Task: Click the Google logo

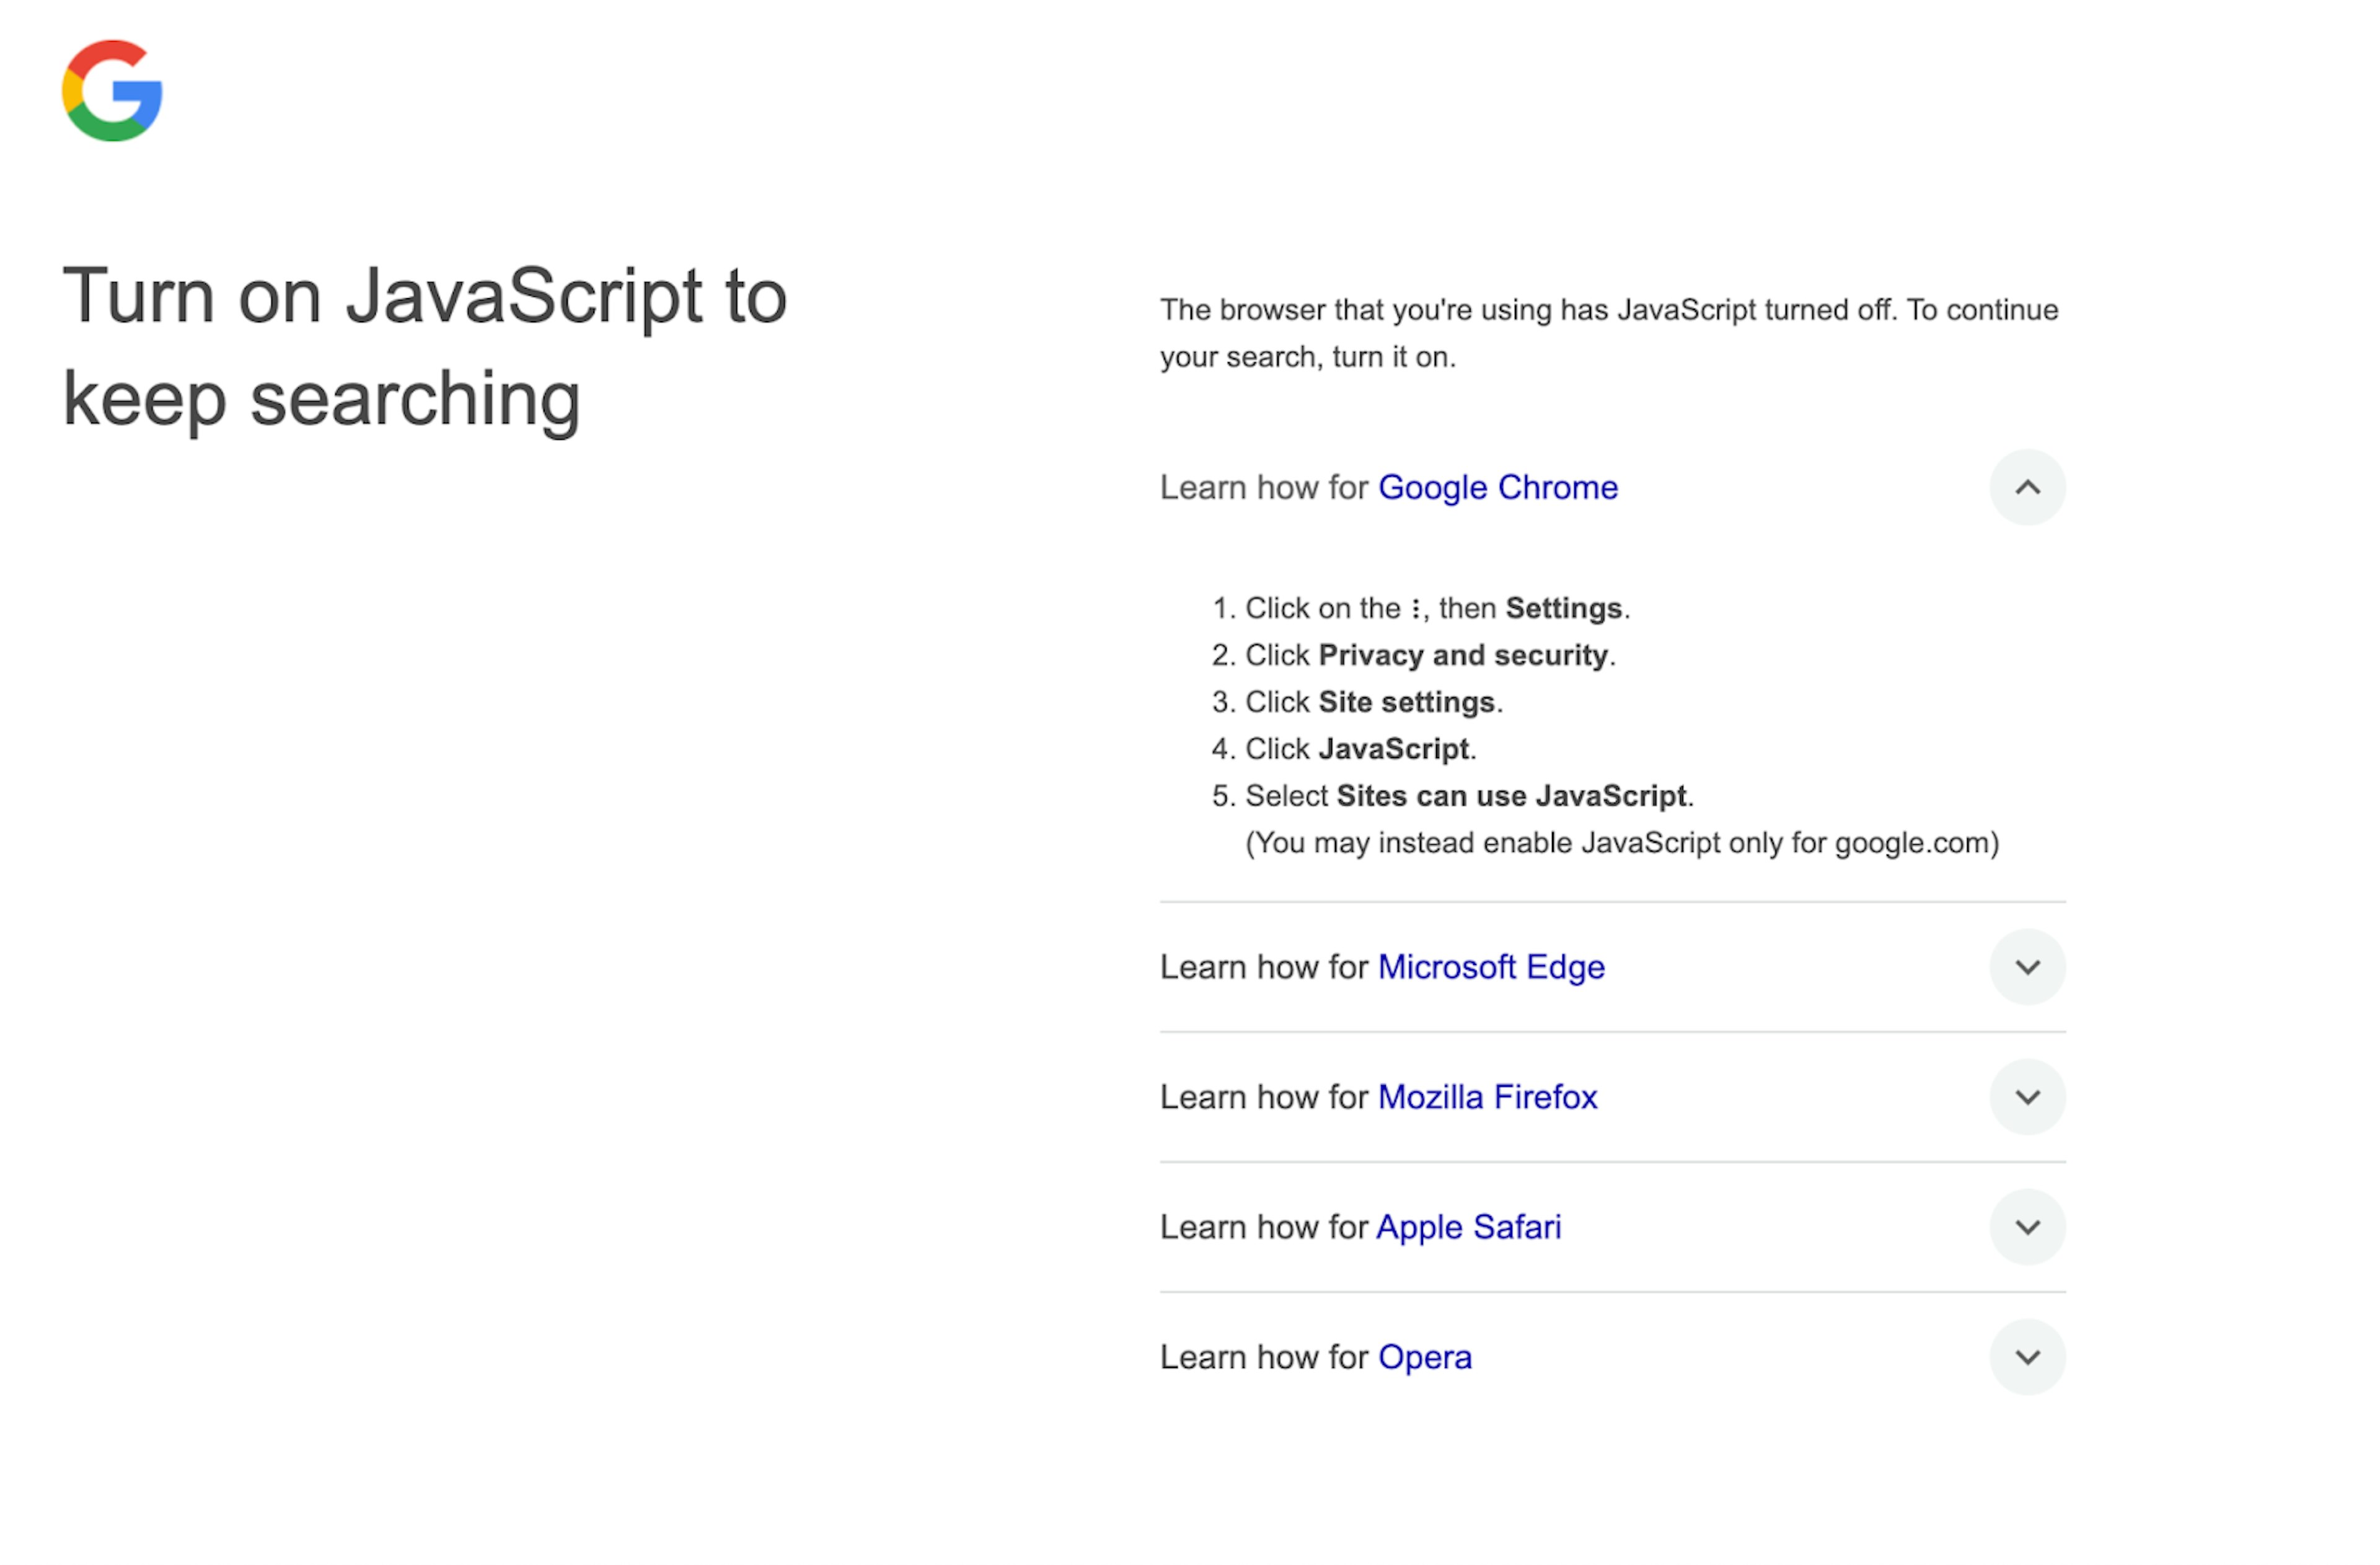Action: 112,91
